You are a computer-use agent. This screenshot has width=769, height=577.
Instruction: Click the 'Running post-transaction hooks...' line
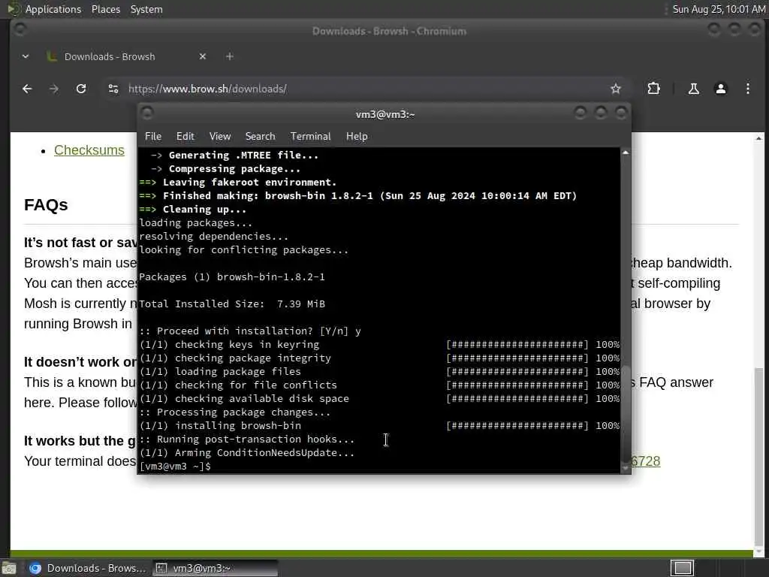point(247,439)
